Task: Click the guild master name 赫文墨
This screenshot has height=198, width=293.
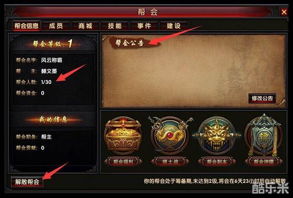Action: [49, 71]
